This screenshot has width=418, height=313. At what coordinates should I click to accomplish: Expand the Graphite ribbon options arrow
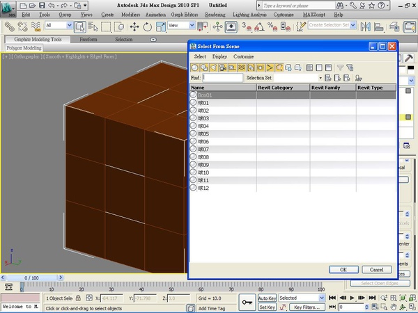(153, 40)
